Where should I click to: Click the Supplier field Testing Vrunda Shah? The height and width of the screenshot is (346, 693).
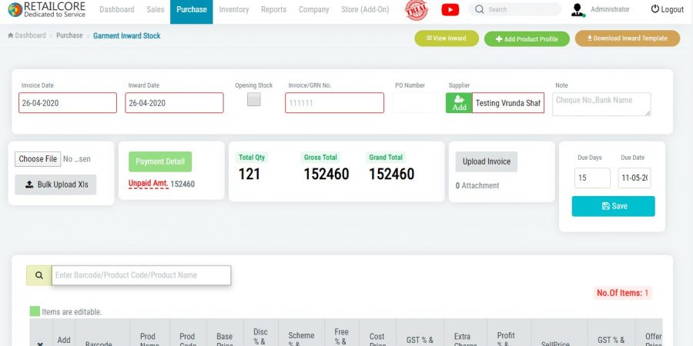pos(508,103)
